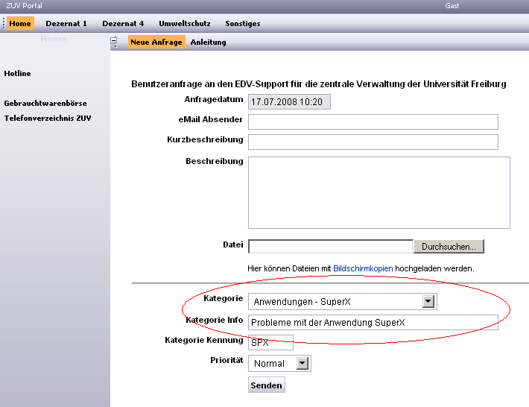Collapse the sidebar using the small toggle icon
Viewport: 529px width, 407px height.
114,42
